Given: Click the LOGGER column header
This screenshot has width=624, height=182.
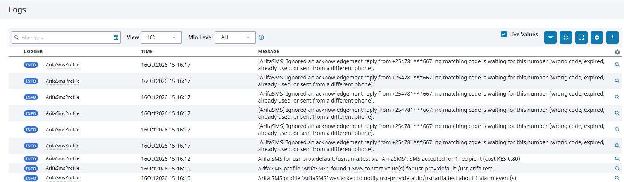Looking at the screenshot, I should tap(33, 52).
